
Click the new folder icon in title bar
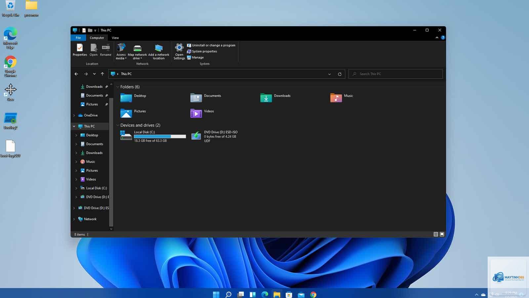(x=90, y=30)
